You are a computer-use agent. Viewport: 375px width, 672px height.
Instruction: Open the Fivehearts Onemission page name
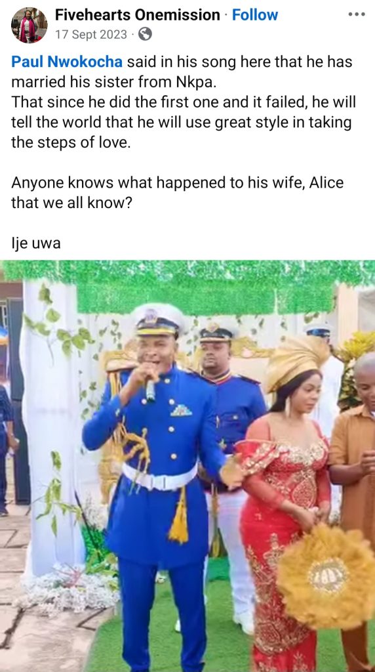(138, 15)
